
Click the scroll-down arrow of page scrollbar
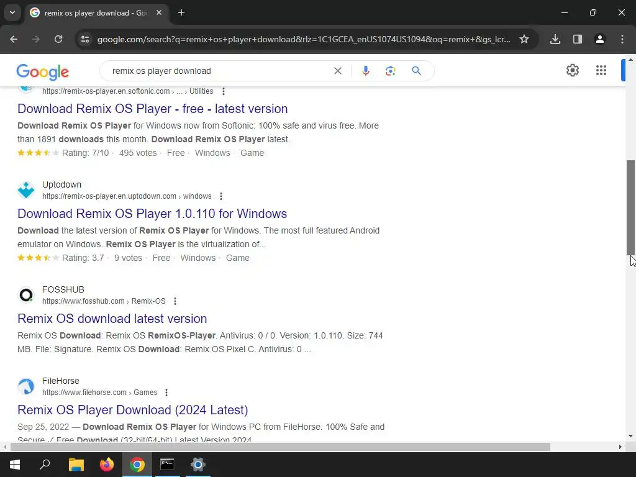(631, 436)
